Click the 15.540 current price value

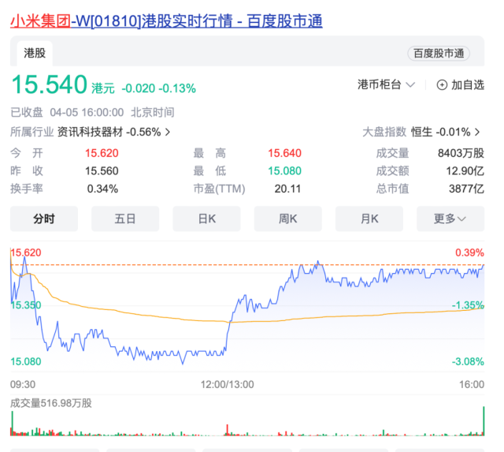pos(48,86)
